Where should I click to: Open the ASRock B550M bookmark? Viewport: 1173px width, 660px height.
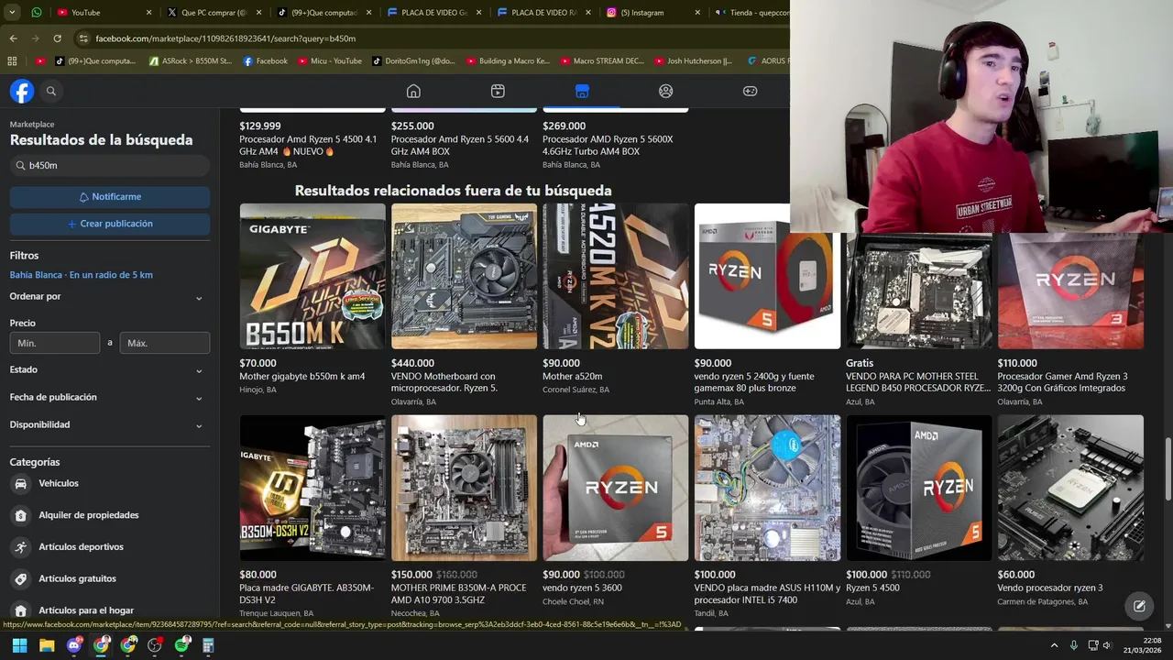tap(190, 61)
